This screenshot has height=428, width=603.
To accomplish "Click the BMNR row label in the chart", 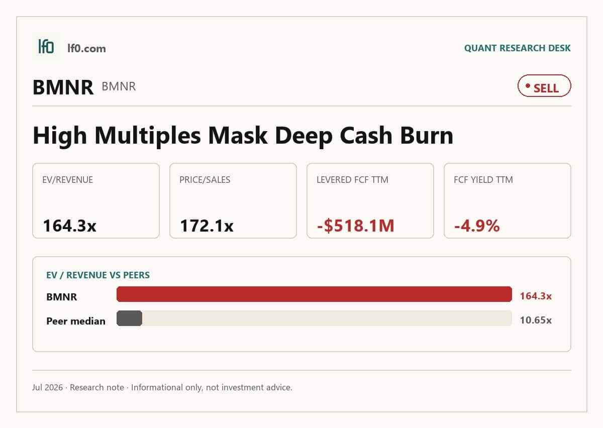I will pyautogui.click(x=62, y=297).
